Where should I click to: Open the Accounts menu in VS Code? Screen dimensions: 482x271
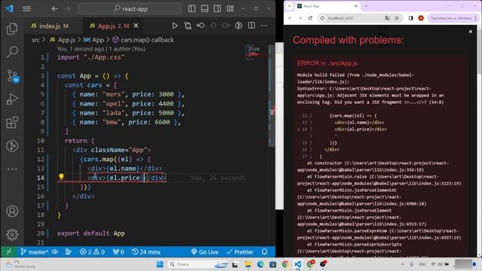click(12, 212)
